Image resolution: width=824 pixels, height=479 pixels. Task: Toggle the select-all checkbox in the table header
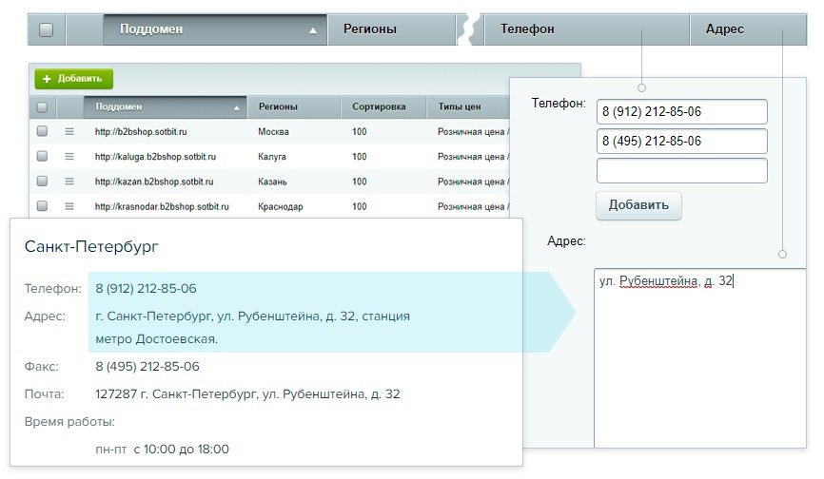tap(42, 107)
